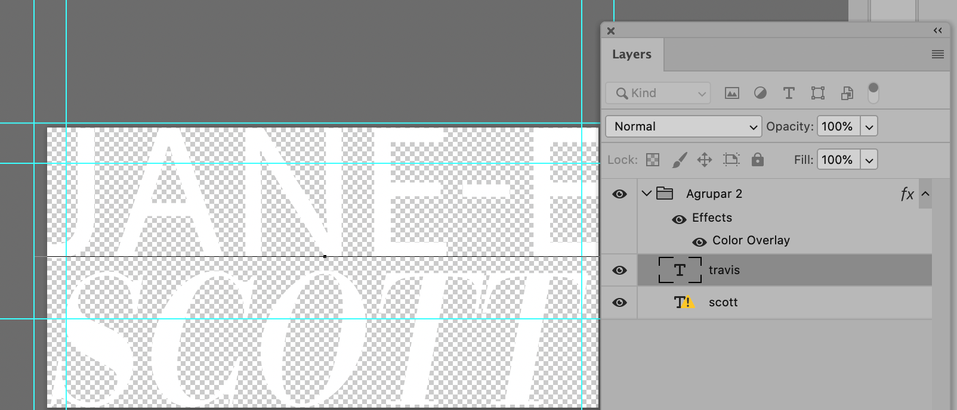Open the Fill slider dropdown arrow
The height and width of the screenshot is (410, 957).
tap(869, 160)
